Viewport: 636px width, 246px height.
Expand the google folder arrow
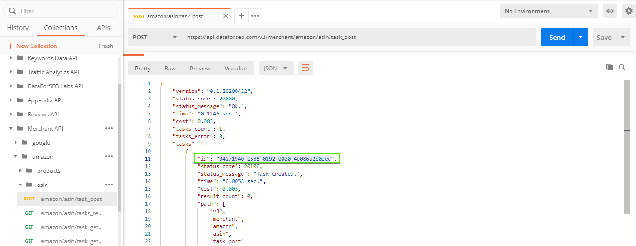click(16, 143)
